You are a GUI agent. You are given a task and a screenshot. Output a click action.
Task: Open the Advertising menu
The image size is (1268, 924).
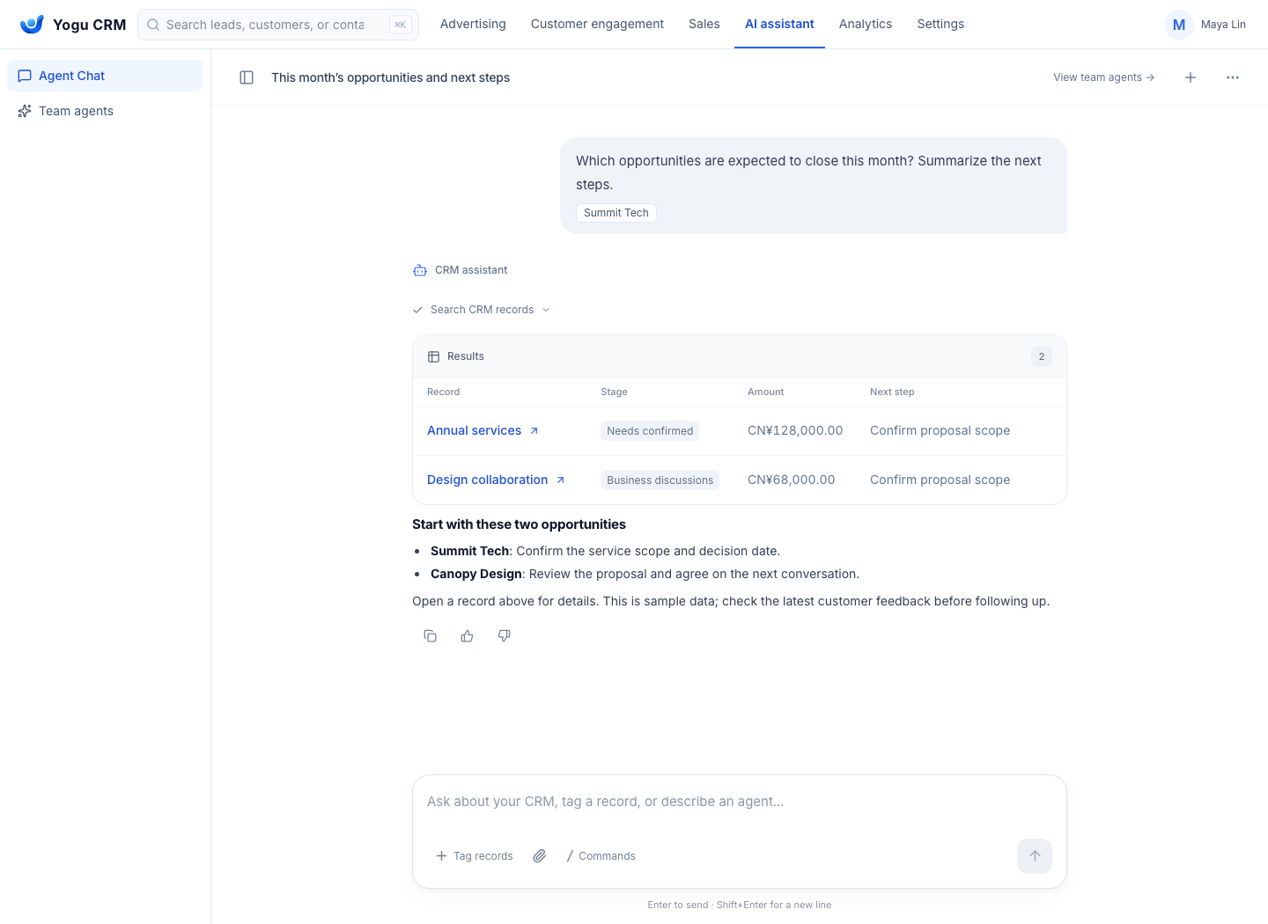[x=473, y=24]
